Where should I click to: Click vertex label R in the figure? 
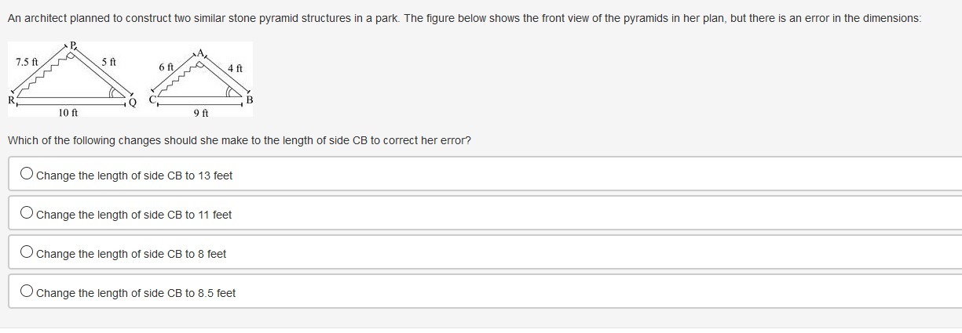pos(11,100)
